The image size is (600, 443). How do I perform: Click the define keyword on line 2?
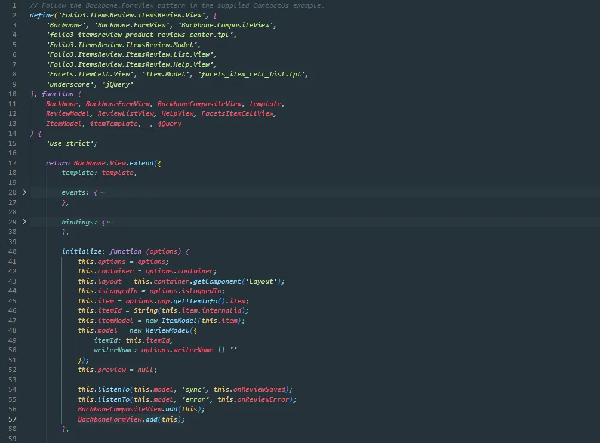42,15
